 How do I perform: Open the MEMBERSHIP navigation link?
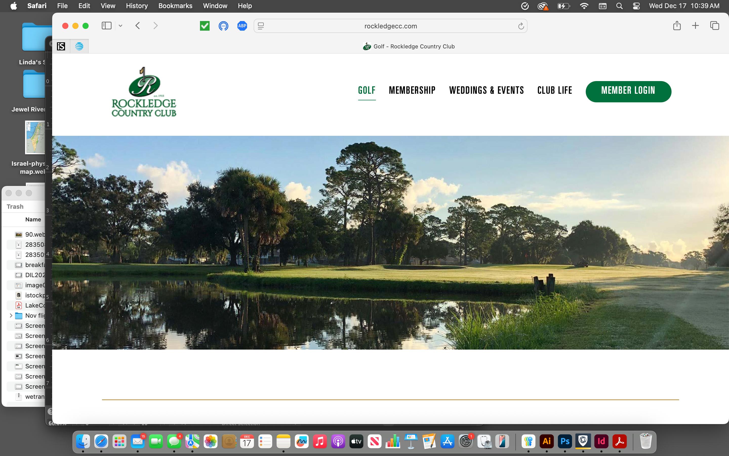click(x=412, y=90)
